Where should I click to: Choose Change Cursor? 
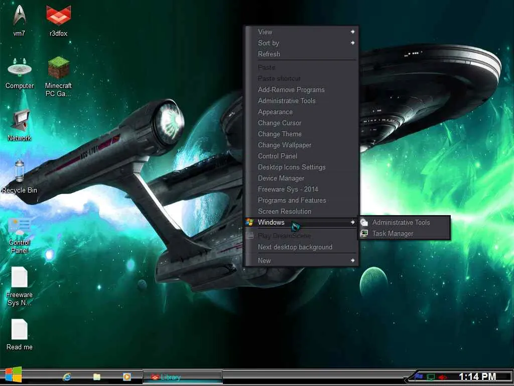[x=302, y=123]
